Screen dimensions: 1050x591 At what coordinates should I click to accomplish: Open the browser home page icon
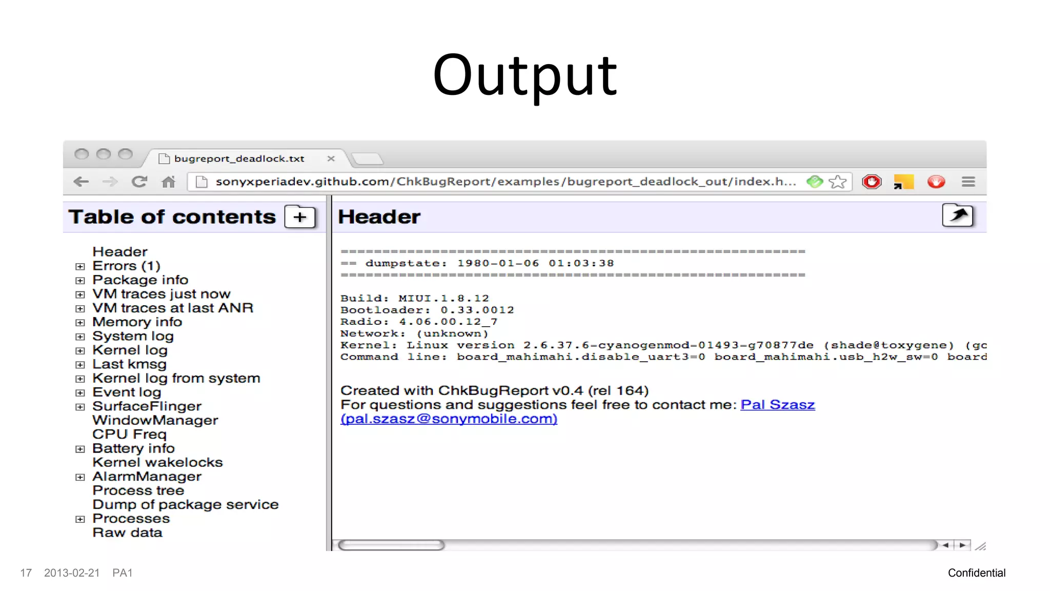click(x=168, y=182)
